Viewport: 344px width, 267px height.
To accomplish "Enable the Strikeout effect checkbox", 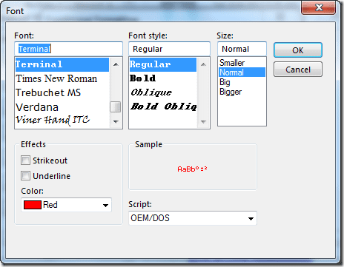I will coord(26,160).
